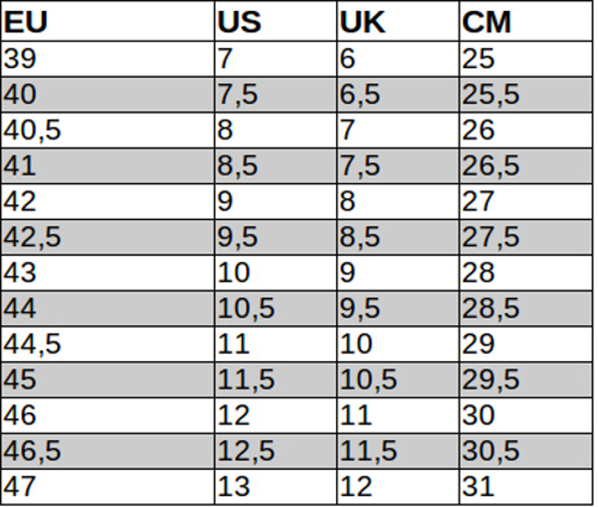This screenshot has width=598, height=507.
Task: Select the UK size 10,5 cell
Action: (x=398, y=379)
